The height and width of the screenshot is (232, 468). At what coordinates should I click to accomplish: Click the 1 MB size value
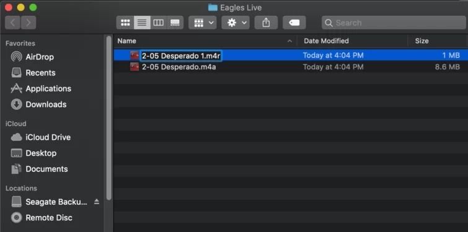[x=451, y=56]
